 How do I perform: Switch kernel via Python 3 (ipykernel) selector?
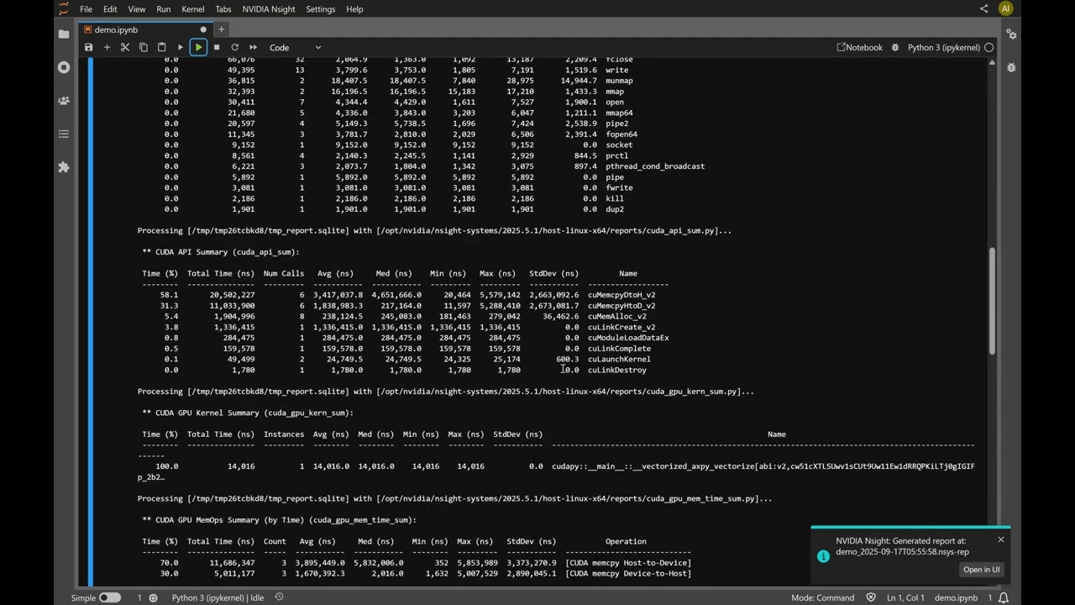(x=943, y=48)
